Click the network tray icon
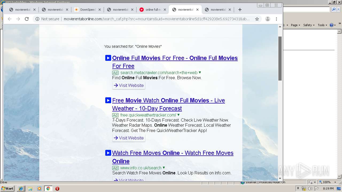Screen dimensions: 342x192 304,188
